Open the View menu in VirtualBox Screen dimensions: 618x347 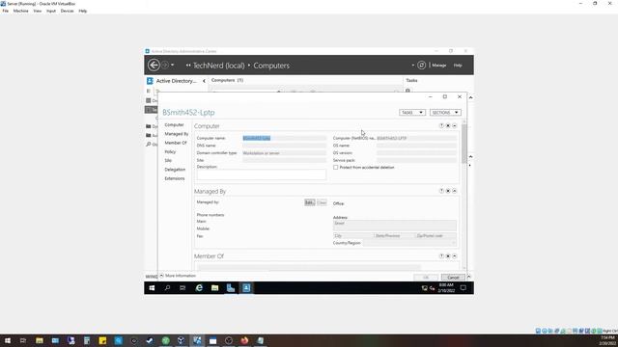(x=38, y=11)
